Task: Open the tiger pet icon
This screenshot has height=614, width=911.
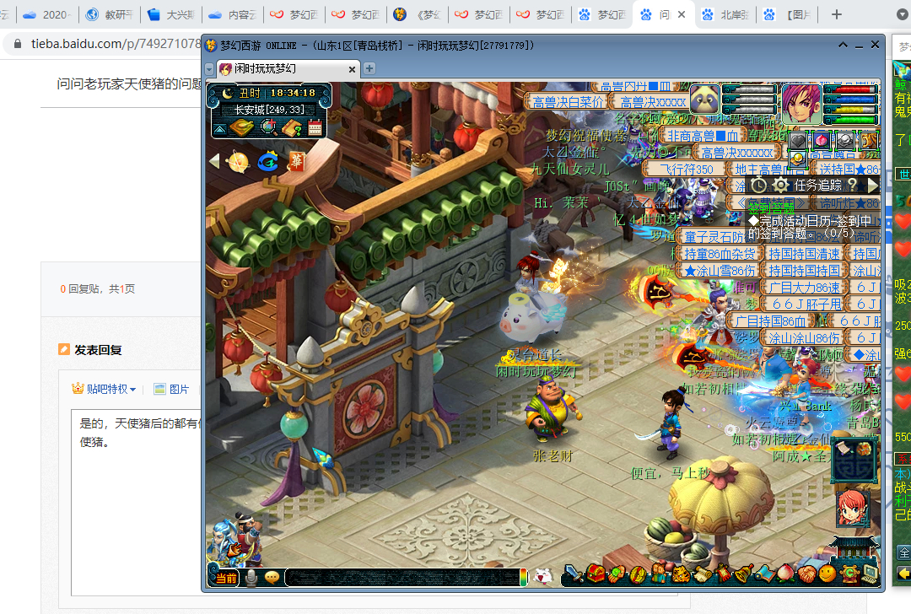Action: point(681,574)
